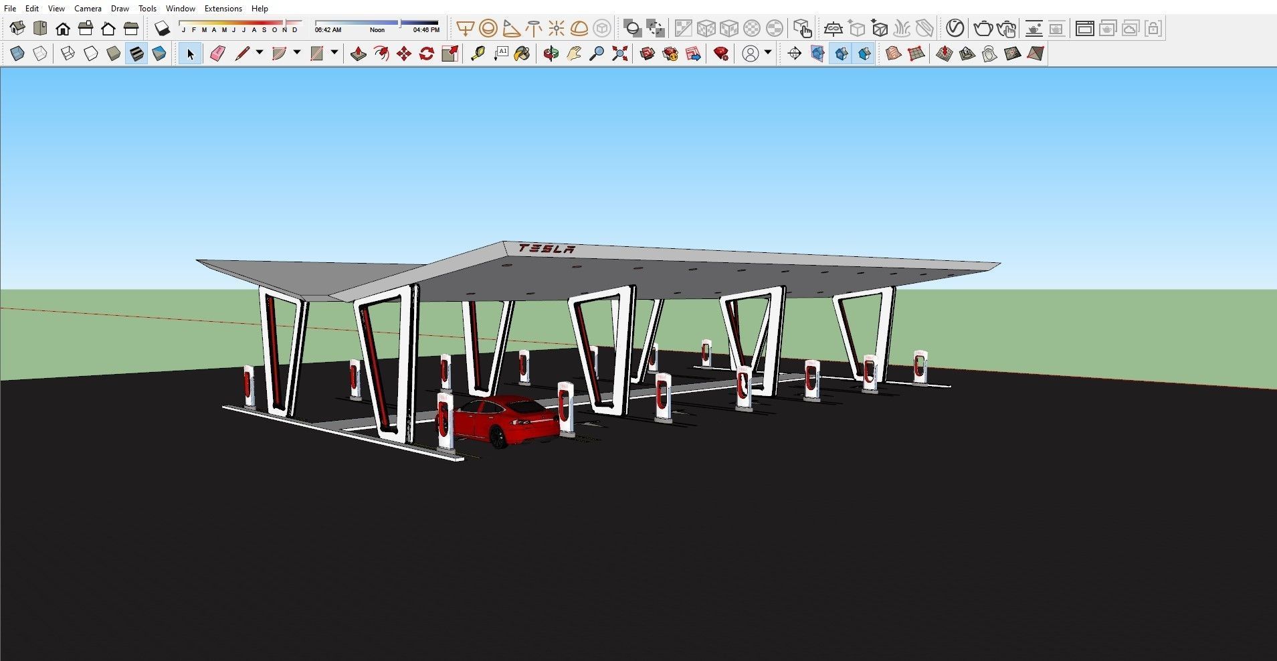Switch to Front view house icon
This screenshot has height=661, width=1277.
[63, 28]
